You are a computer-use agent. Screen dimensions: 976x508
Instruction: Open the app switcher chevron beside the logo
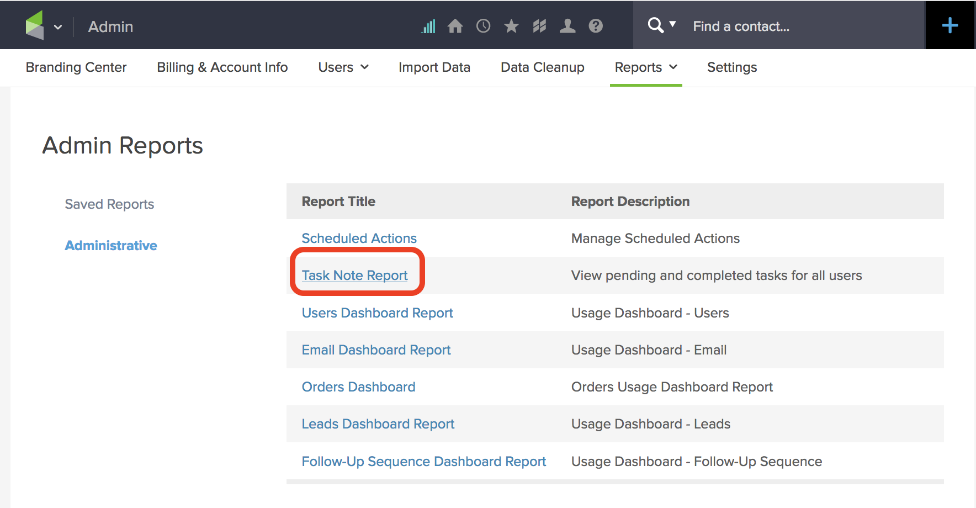[x=59, y=27]
